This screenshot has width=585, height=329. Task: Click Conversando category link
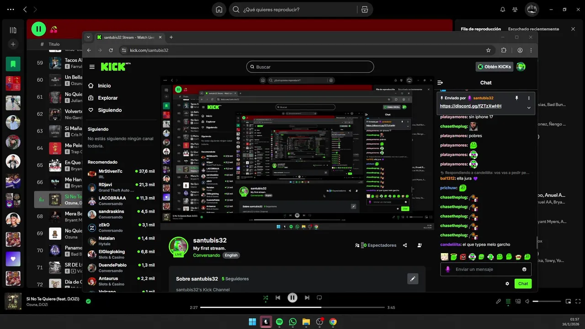pos(207,255)
